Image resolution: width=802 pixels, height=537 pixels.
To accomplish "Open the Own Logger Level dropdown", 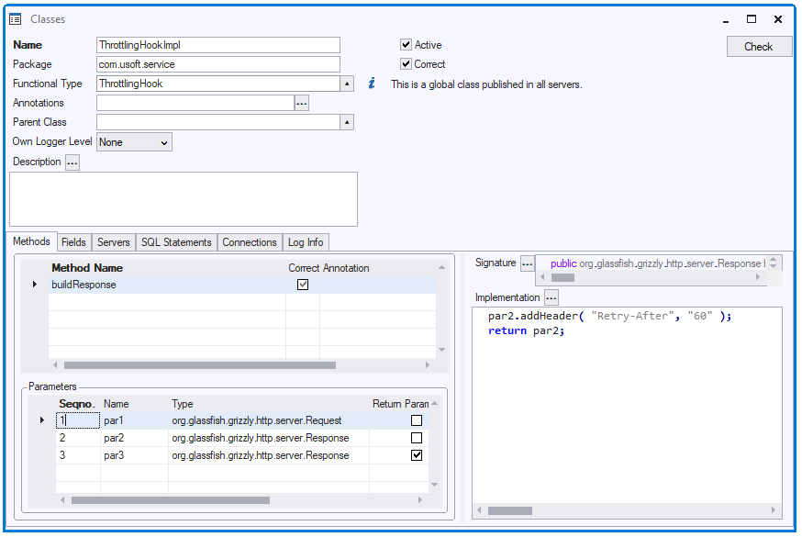I will tap(164, 142).
